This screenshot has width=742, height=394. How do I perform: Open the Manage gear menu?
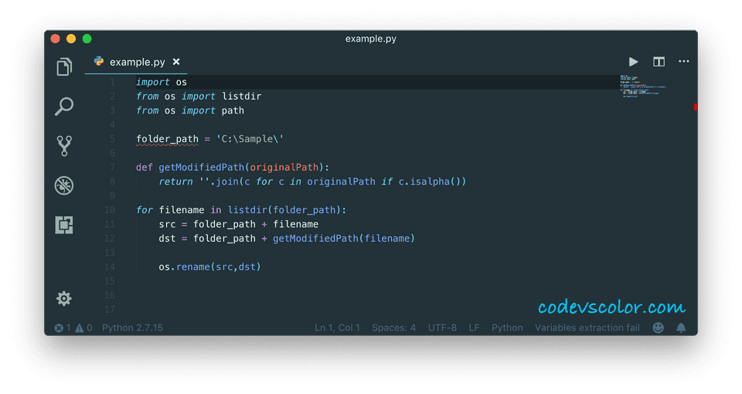click(x=64, y=298)
